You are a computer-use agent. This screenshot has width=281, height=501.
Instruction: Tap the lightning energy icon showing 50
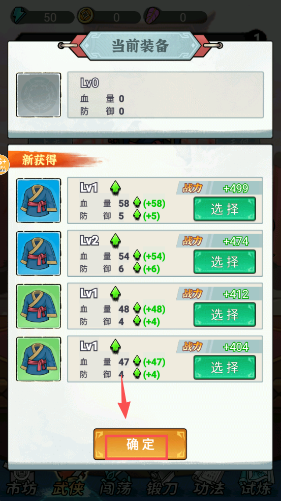point(20,16)
